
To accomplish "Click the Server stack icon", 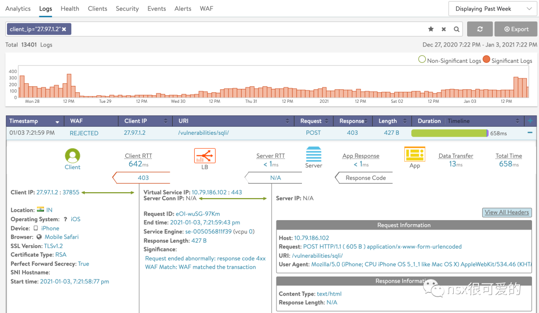I will [x=313, y=154].
